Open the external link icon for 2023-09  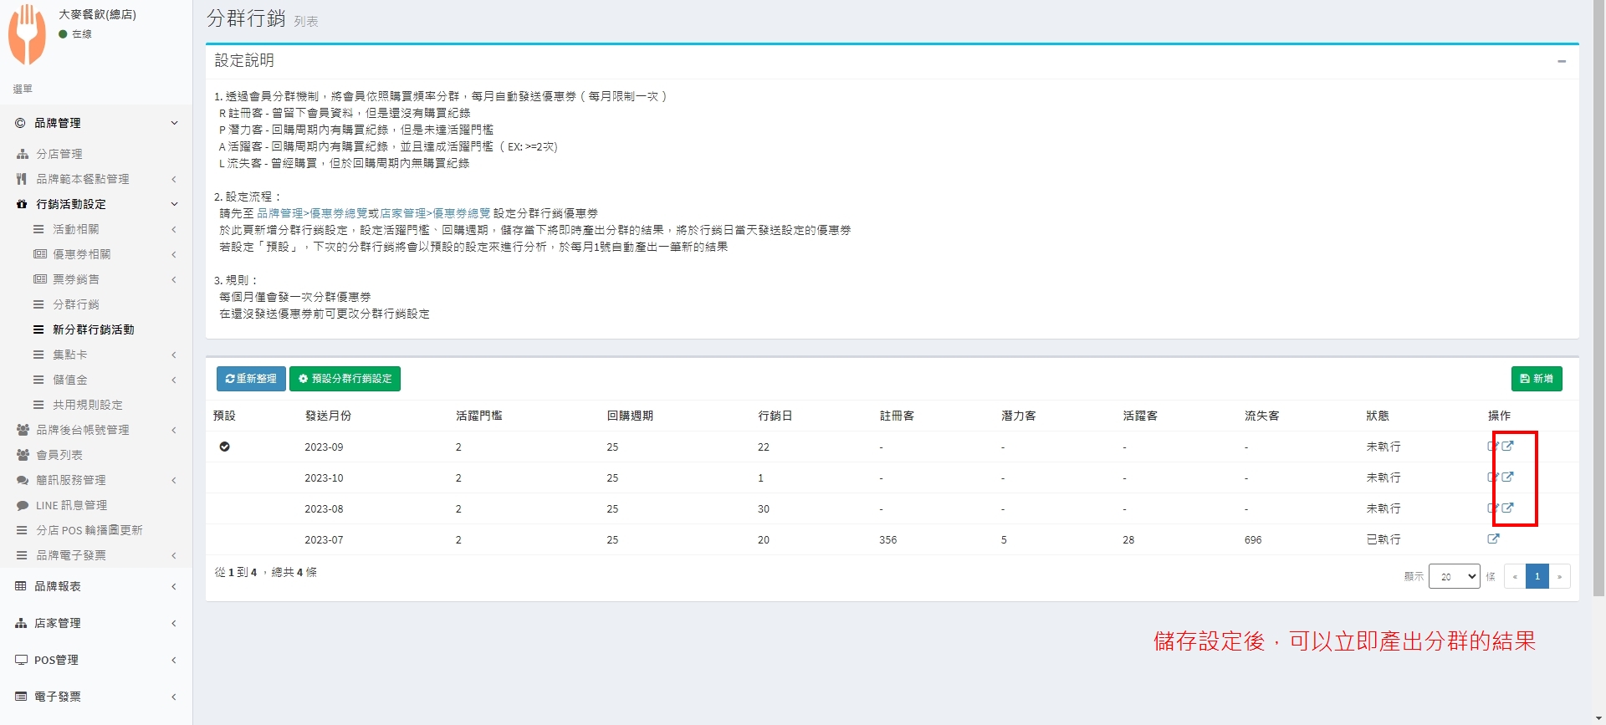coord(1507,447)
